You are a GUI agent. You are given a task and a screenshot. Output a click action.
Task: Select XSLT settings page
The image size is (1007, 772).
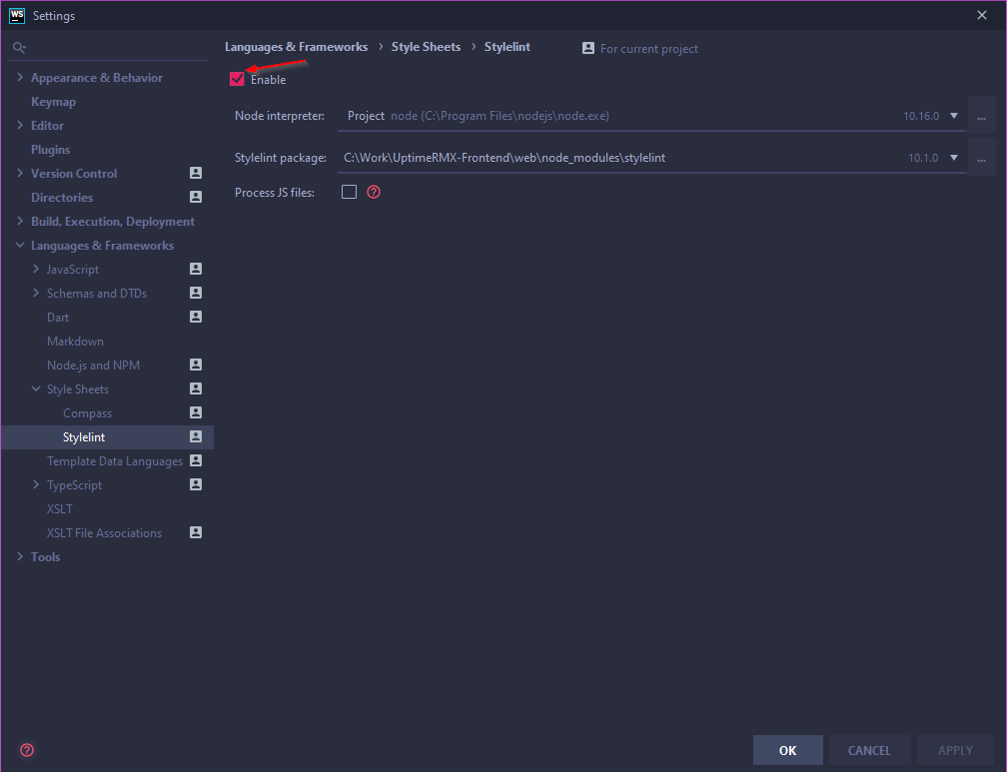(60, 508)
